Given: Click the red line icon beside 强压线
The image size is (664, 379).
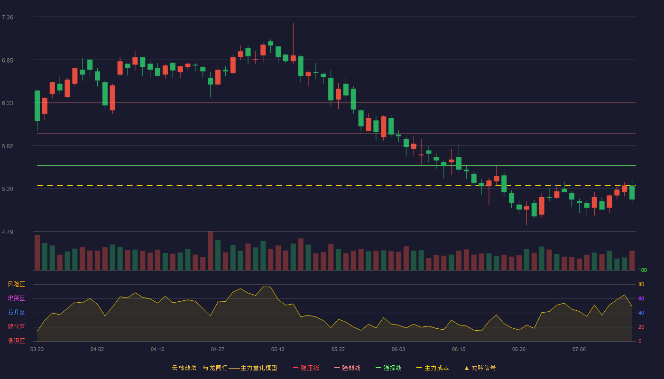Looking at the screenshot, I should pyautogui.click(x=295, y=368).
